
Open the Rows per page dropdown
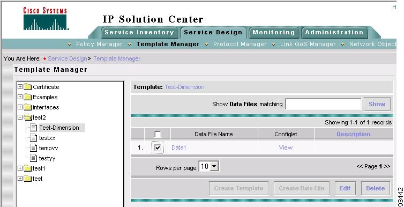[x=209, y=167]
